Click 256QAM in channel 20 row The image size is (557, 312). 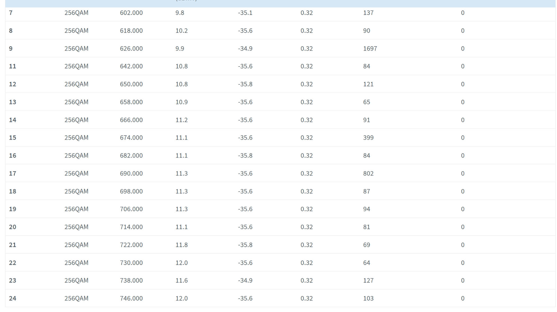(x=76, y=227)
